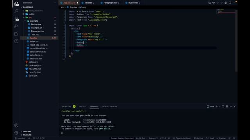Open the editor more actions ellipsis

pos(234,3)
